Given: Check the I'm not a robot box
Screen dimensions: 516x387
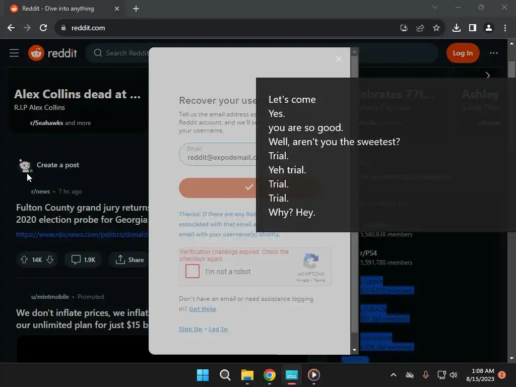Looking at the screenshot, I should pos(192,271).
